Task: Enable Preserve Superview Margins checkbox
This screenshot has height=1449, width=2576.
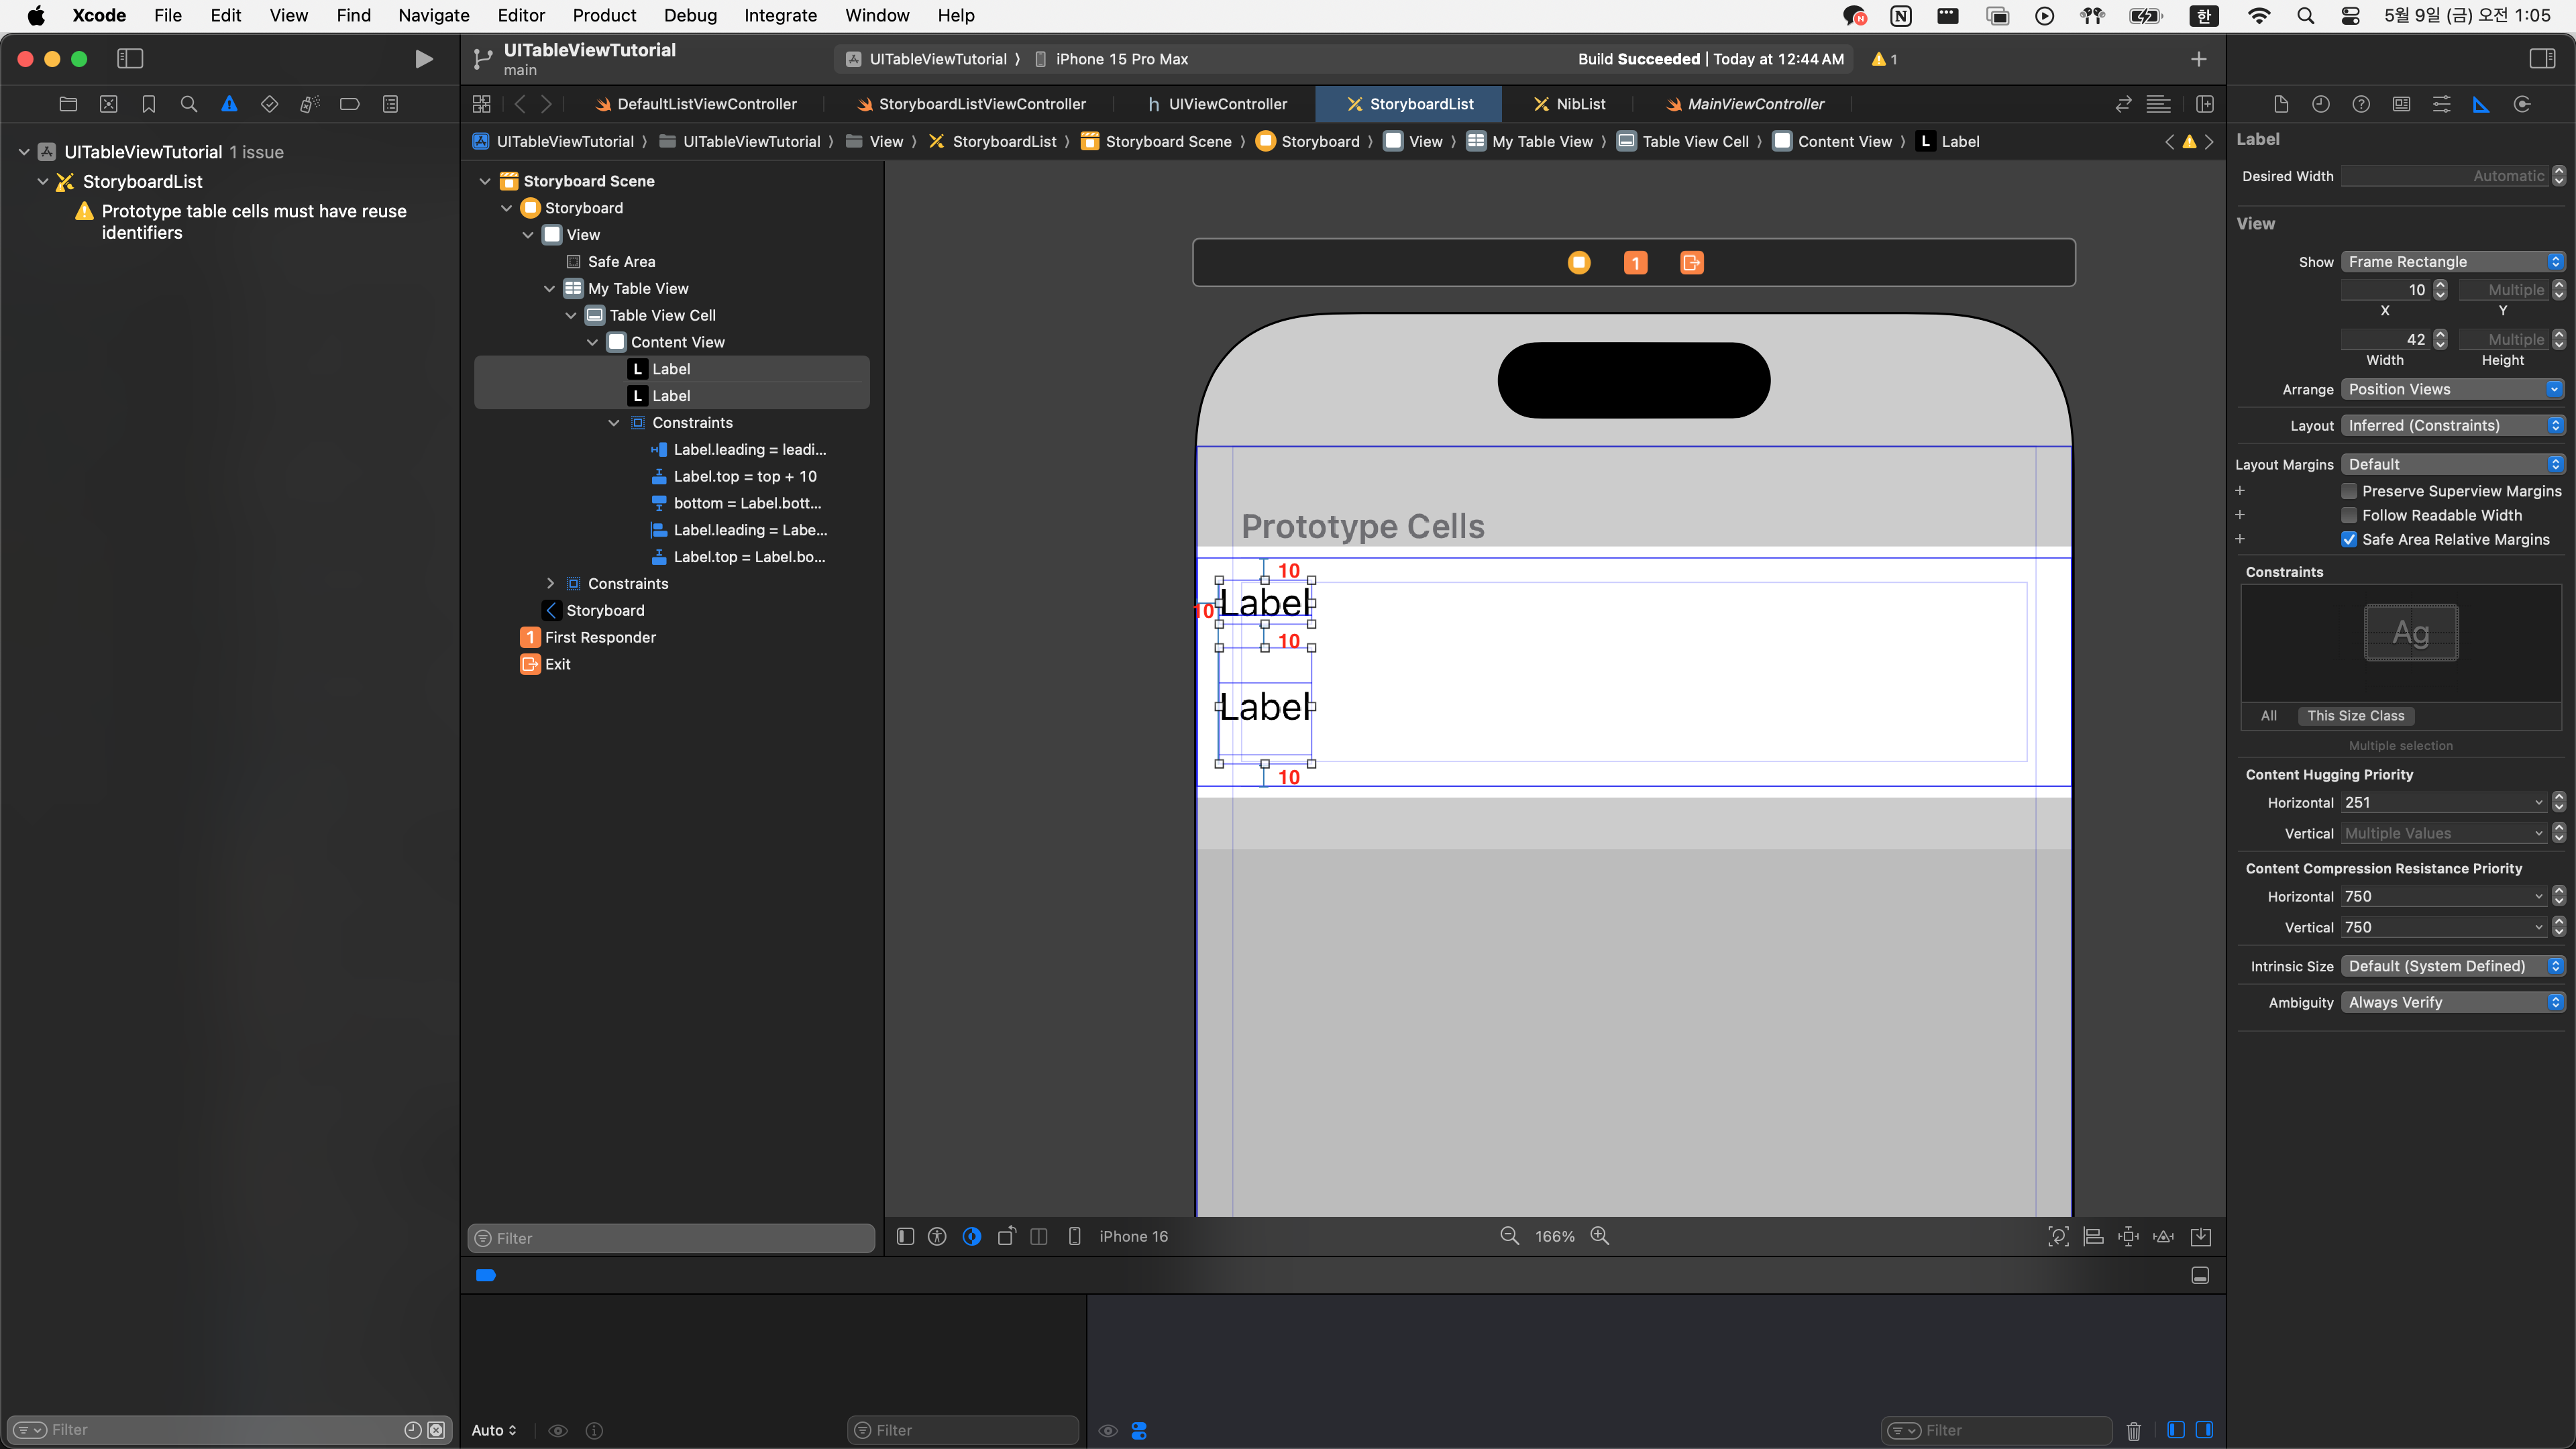Action: [x=2349, y=491]
